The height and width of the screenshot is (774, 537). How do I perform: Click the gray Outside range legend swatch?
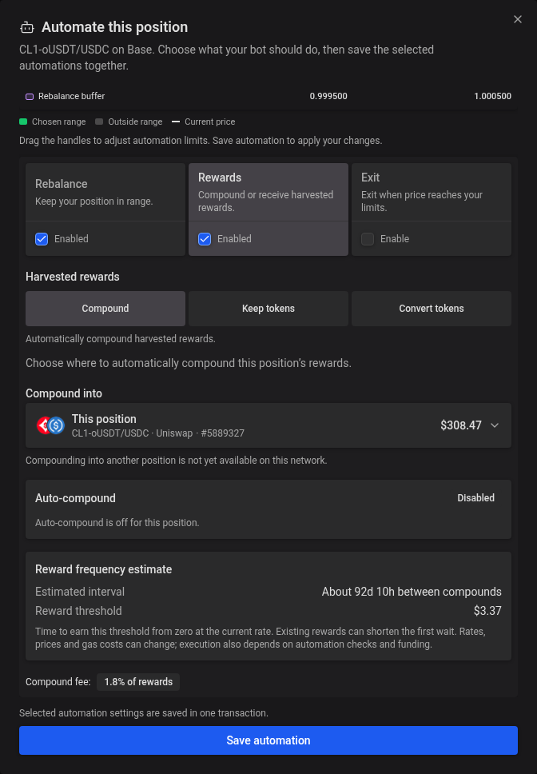tap(99, 122)
